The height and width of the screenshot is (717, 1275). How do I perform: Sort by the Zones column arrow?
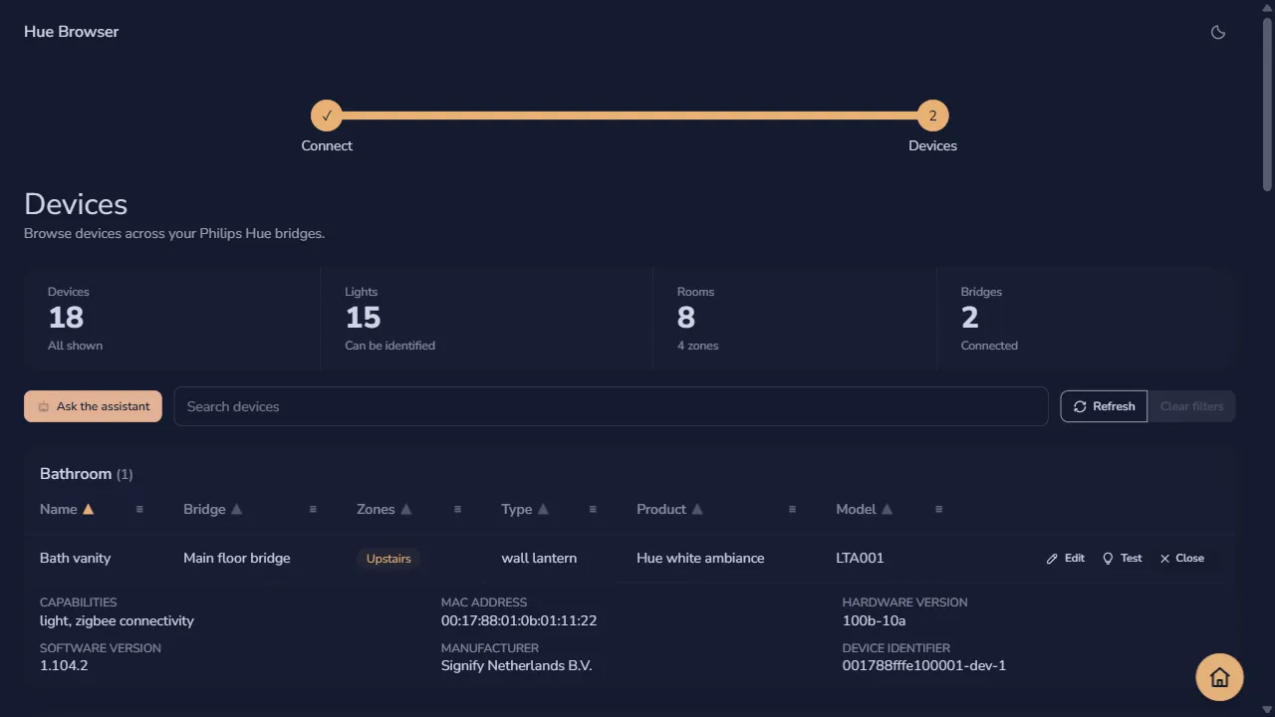point(405,509)
